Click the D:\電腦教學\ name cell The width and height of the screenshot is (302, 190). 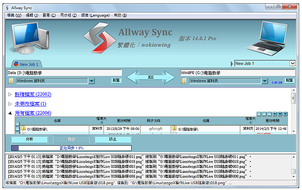[55, 129]
